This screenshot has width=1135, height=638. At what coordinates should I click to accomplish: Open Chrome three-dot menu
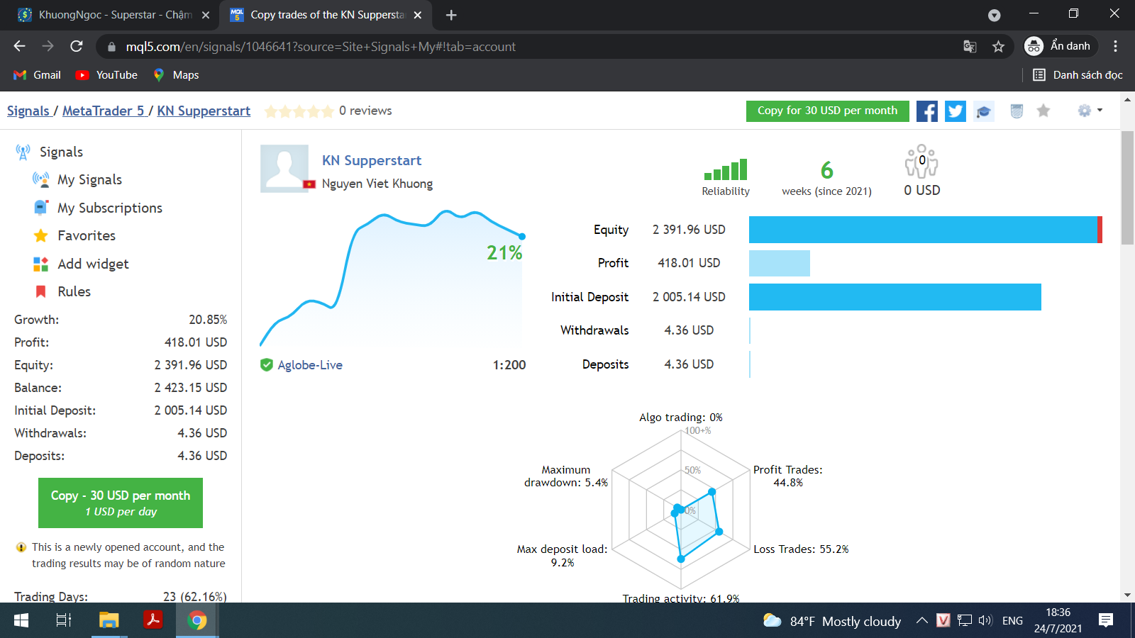(x=1115, y=47)
